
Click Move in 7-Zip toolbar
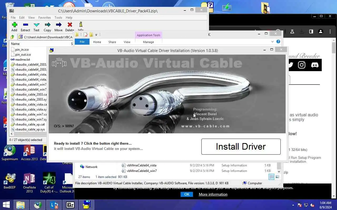[58, 27]
